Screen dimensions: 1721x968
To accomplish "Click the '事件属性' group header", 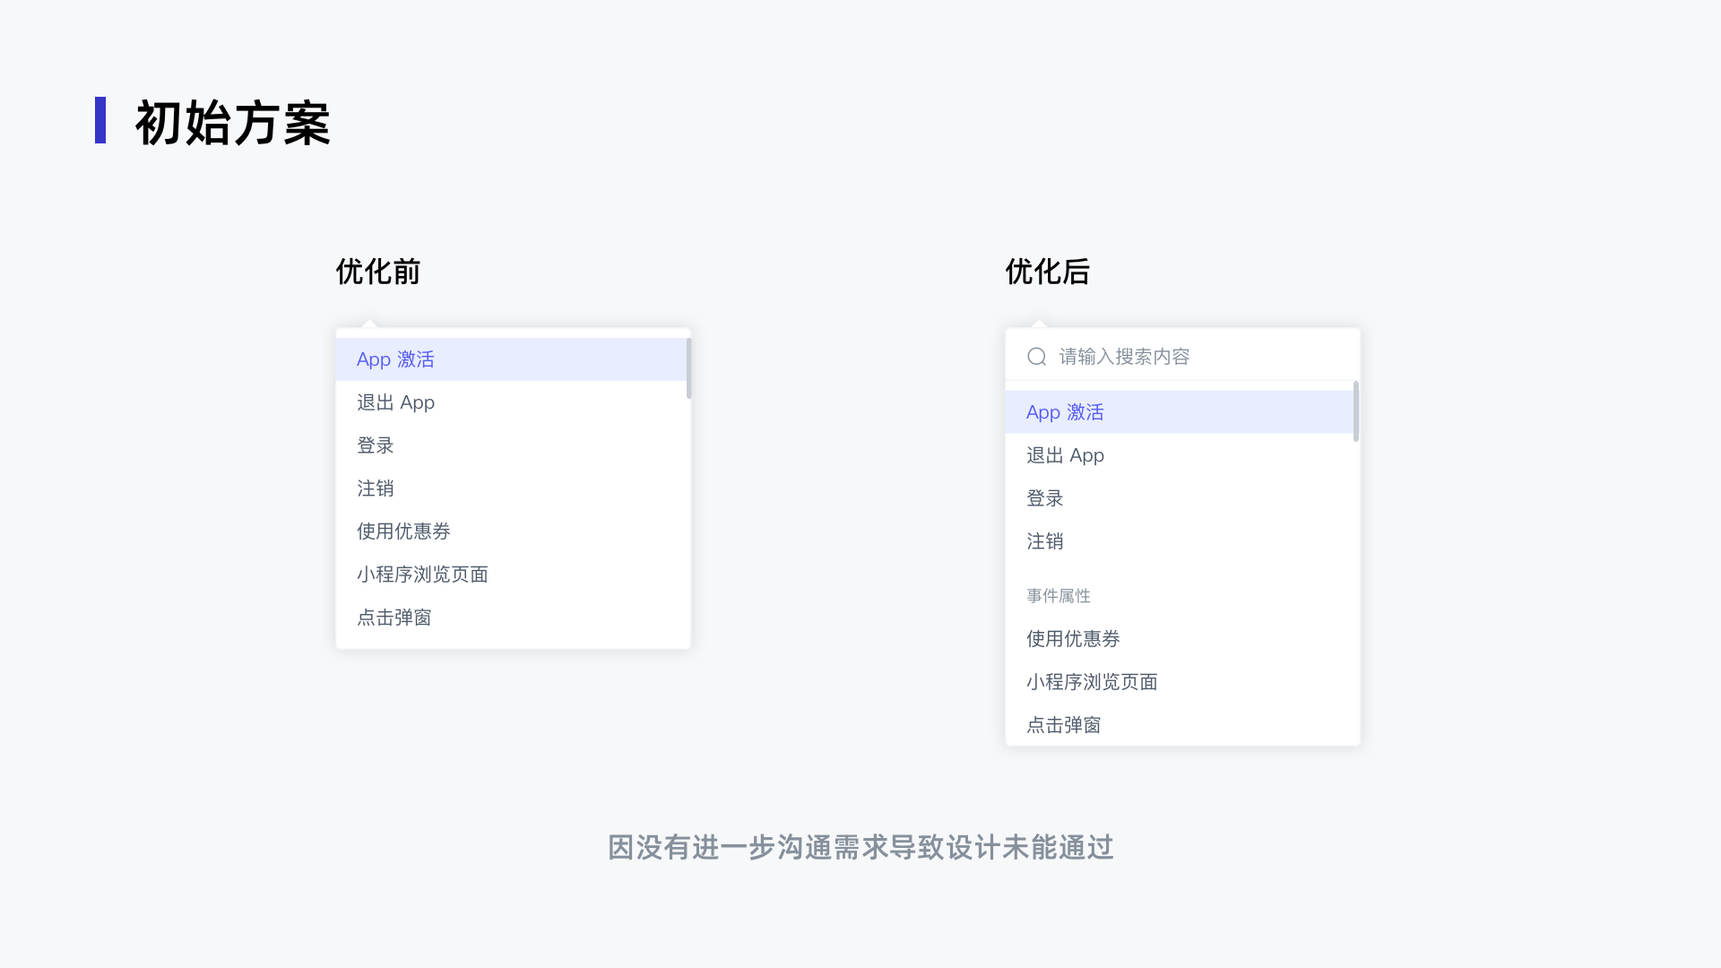I will (x=1059, y=596).
